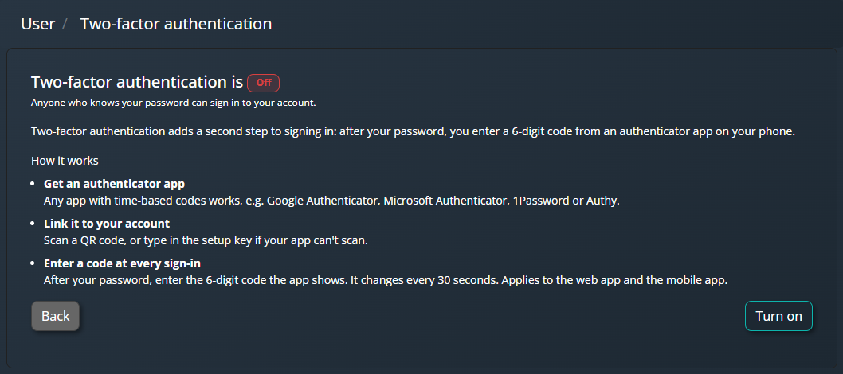The image size is (843, 374).
Task: Click the paragraph describing the 6-digit code step
Action: click(x=413, y=131)
